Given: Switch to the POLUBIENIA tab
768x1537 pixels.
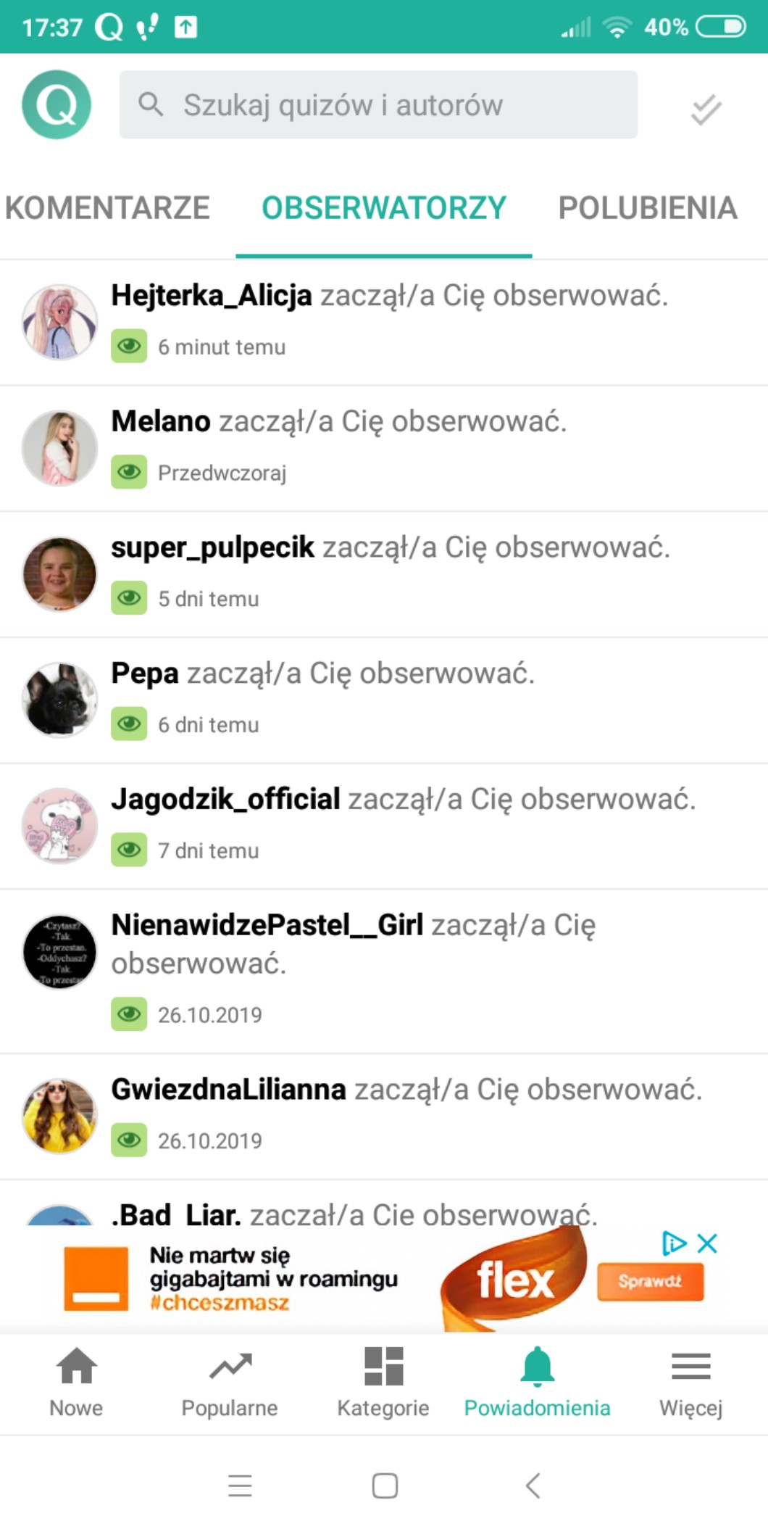Looking at the screenshot, I should 648,208.
